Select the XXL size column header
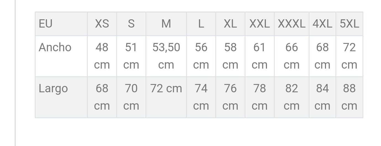381x146 pixels. coord(260,24)
